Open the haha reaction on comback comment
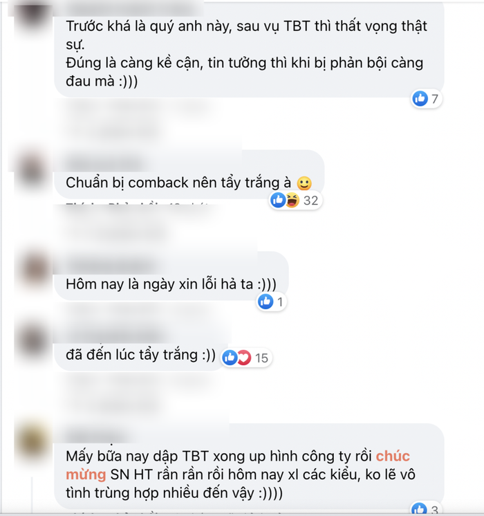This screenshot has height=516, width=484. pyautogui.click(x=292, y=200)
